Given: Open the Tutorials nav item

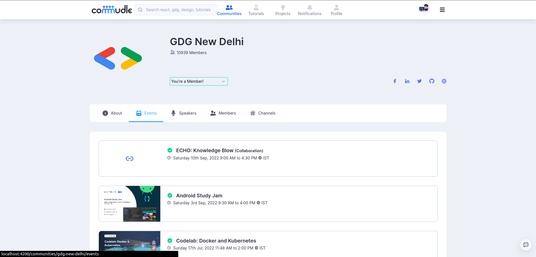Looking at the screenshot, I should [256, 10].
